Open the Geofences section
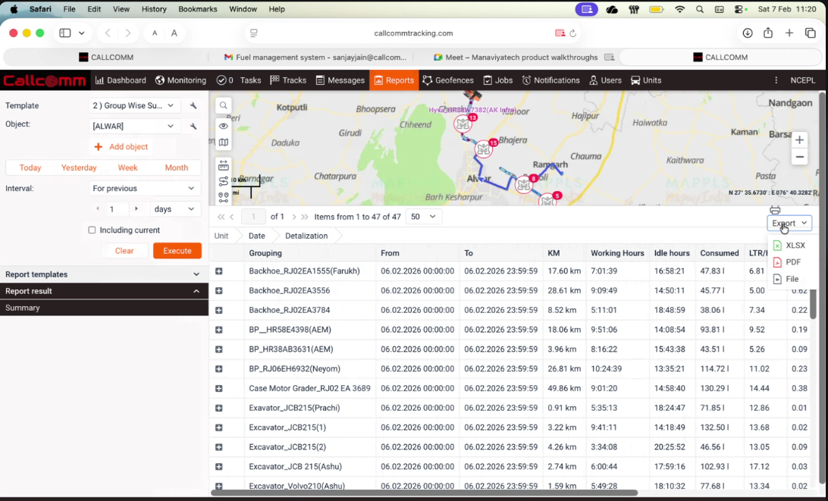Image resolution: width=828 pixels, height=501 pixels. tap(450, 80)
